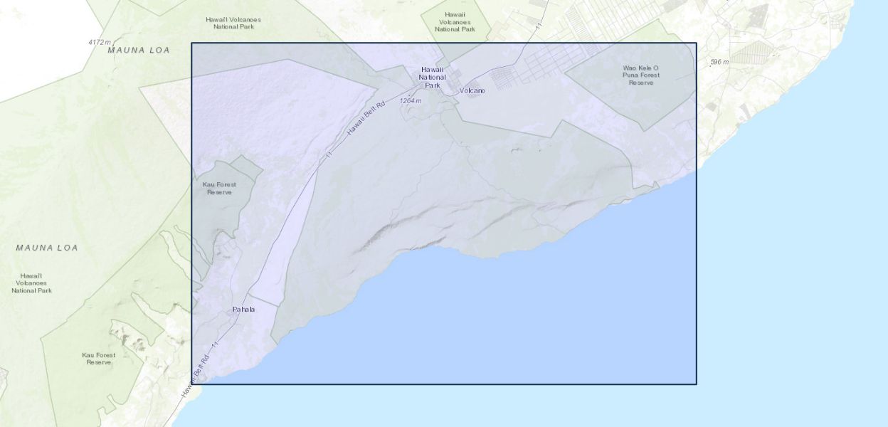888x427 pixels.
Task: Select the Wao Kele O Puna Forest Reserve label
Action: (x=640, y=75)
